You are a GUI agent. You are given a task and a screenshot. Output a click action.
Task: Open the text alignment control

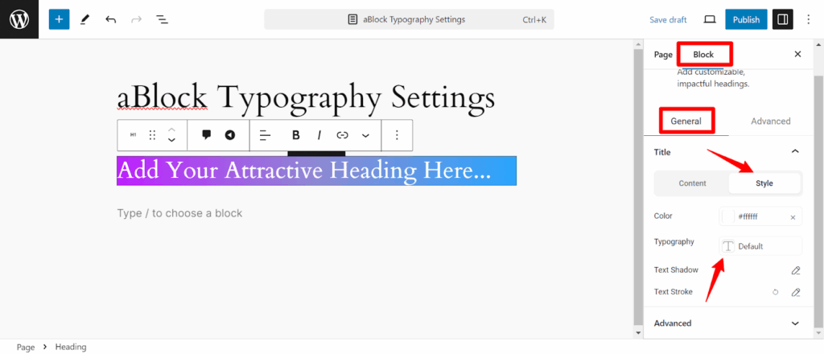[x=266, y=135]
